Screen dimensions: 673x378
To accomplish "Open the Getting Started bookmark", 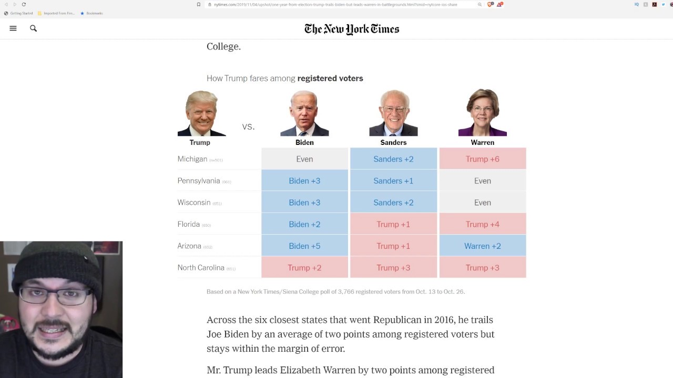I will [19, 13].
